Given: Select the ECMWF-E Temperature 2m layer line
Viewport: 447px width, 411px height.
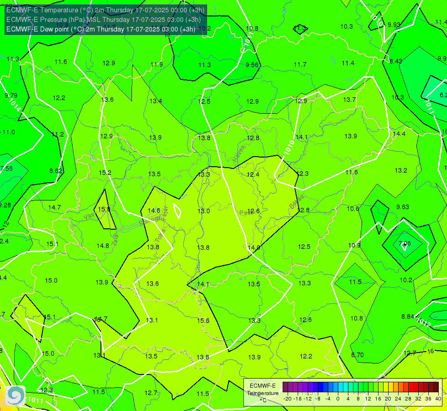Looking at the screenshot, I should pos(105,10).
